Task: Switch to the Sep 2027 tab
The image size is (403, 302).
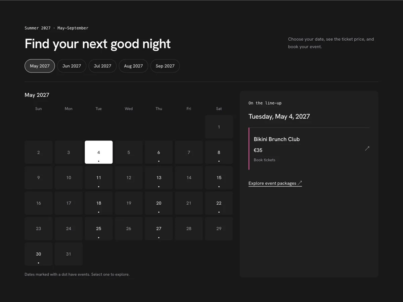Action: pyautogui.click(x=165, y=66)
